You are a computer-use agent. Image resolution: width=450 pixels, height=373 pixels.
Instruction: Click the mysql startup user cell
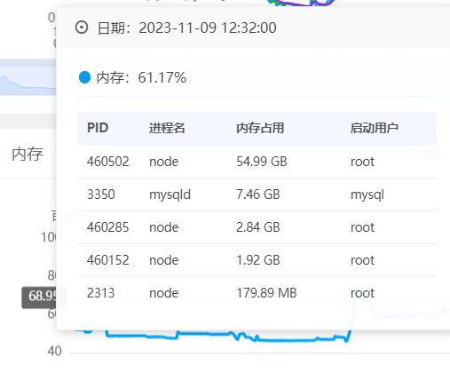pyautogui.click(x=367, y=195)
